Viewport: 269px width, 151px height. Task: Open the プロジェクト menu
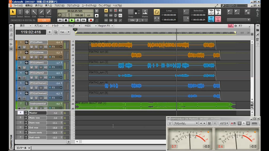73,6
